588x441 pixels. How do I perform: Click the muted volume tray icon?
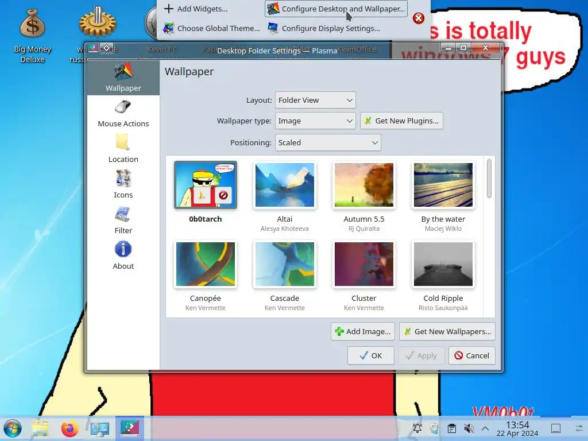point(469,428)
